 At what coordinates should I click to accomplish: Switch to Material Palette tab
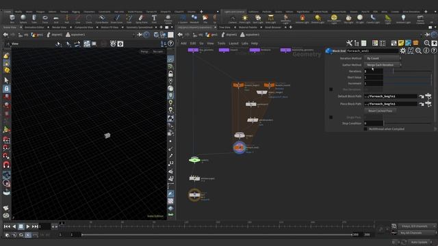248,27
